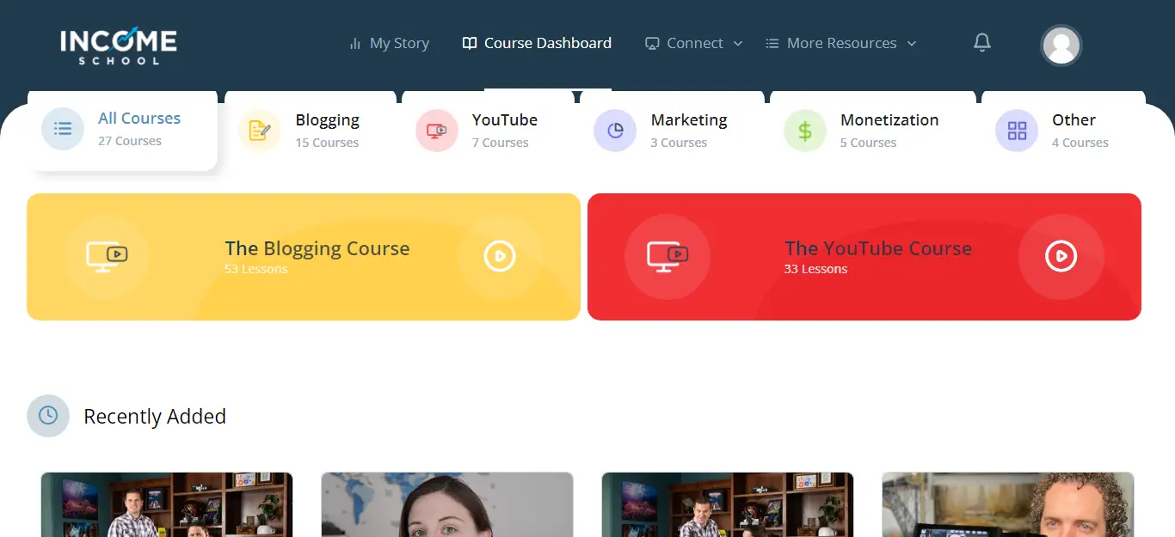Click the YouTube category video icon
This screenshot has height=537, width=1175.
click(437, 131)
